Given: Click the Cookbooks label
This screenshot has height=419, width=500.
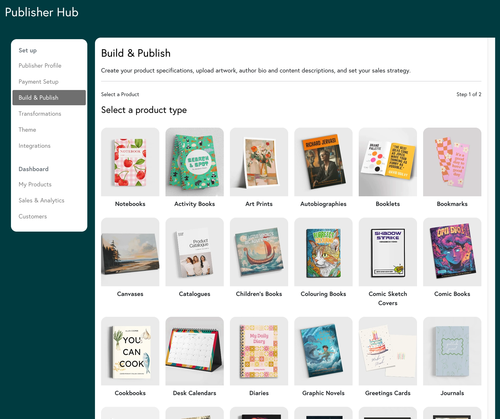Looking at the screenshot, I should point(130,393).
